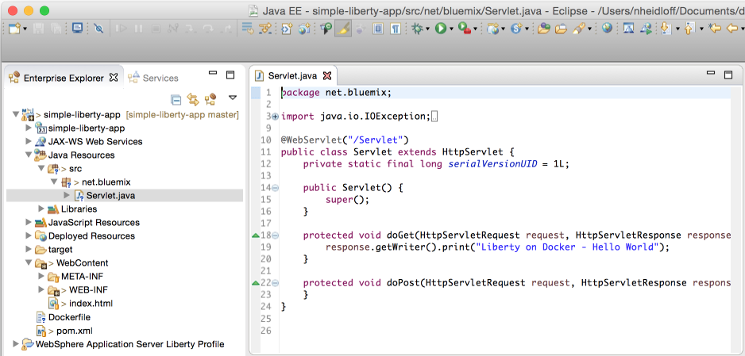
Task: Toggle block selection mode icon
Action: tap(378, 29)
